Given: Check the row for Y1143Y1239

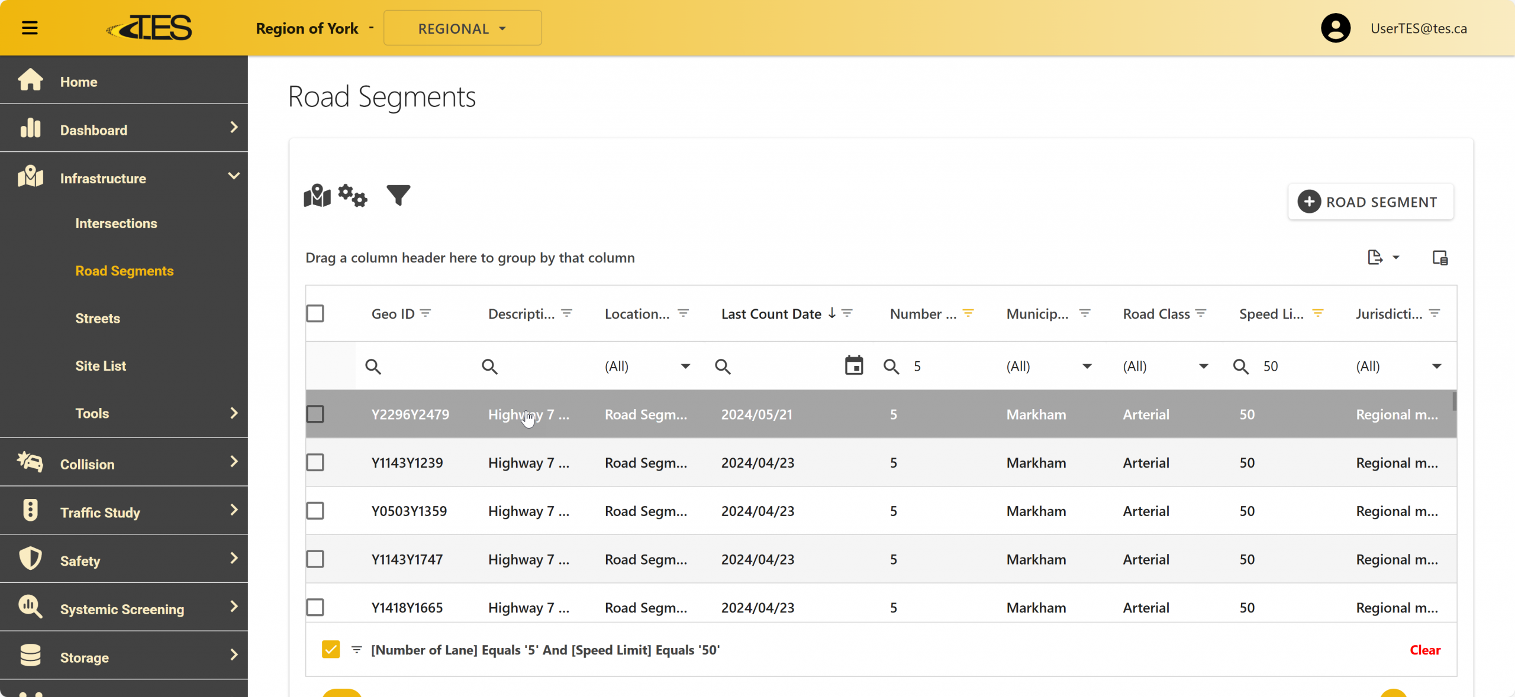Looking at the screenshot, I should (x=315, y=462).
